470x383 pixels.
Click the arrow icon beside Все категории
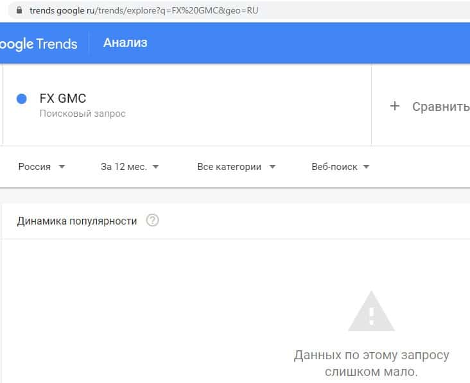(272, 167)
